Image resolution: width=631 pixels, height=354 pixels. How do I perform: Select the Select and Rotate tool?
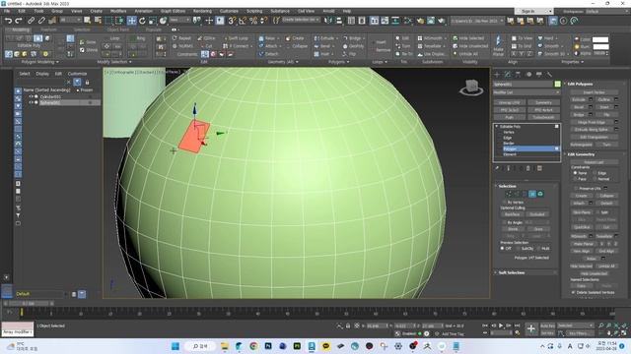point(142,21)
